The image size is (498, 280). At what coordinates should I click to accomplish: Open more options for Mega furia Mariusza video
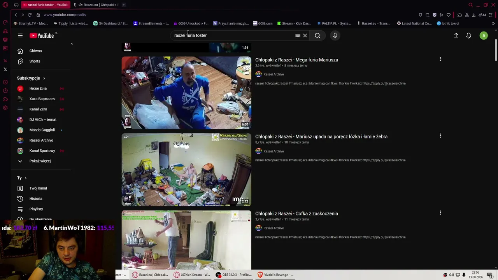[x=440, y=59]
